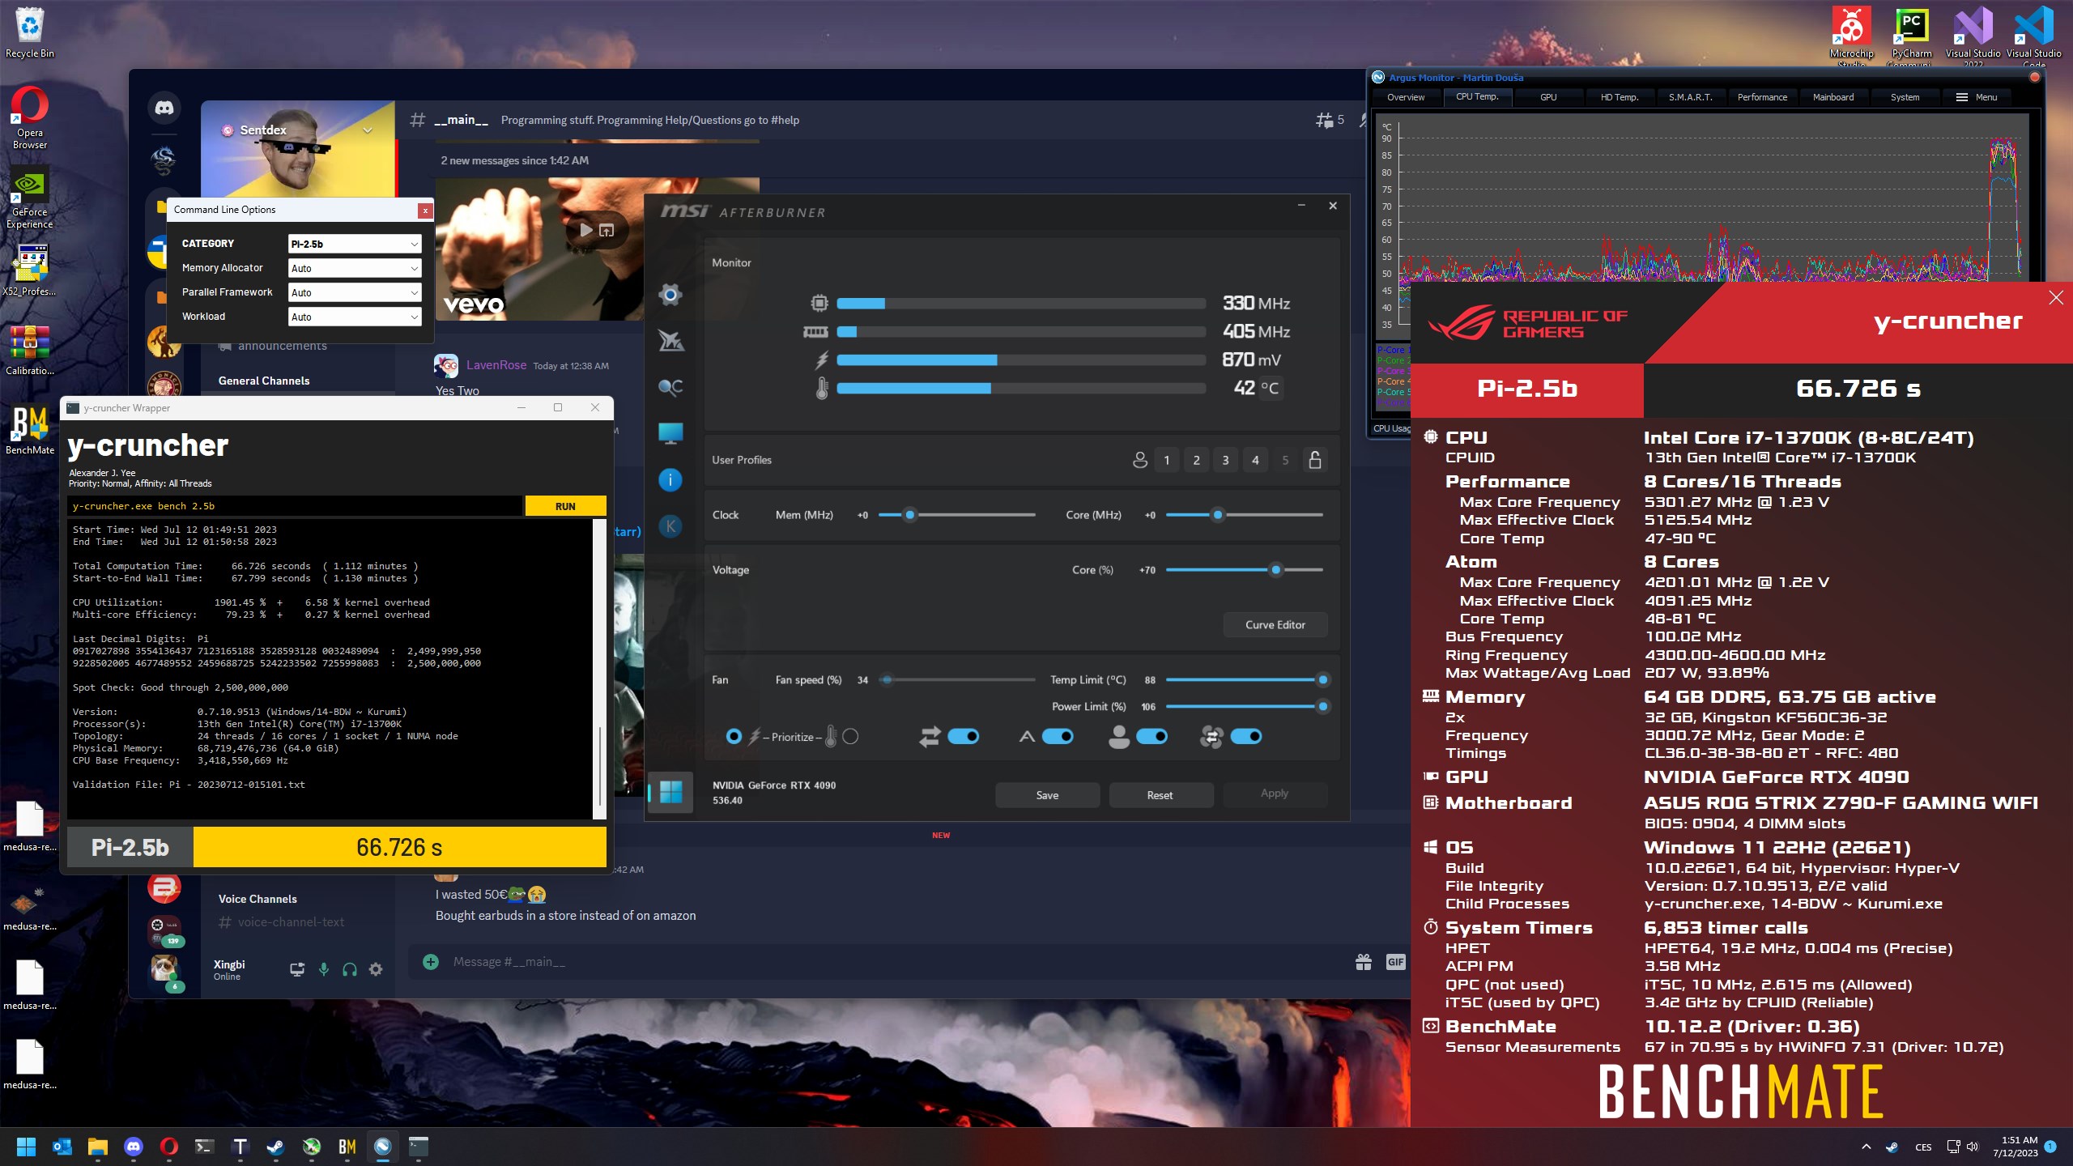Open PyCharm Community desktop shortcut
Screen dimensions: 2073x1166
click(x=1912, y=37)
